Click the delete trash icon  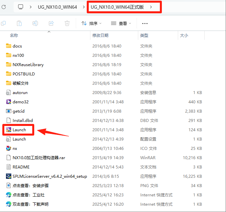coord(67,23)
